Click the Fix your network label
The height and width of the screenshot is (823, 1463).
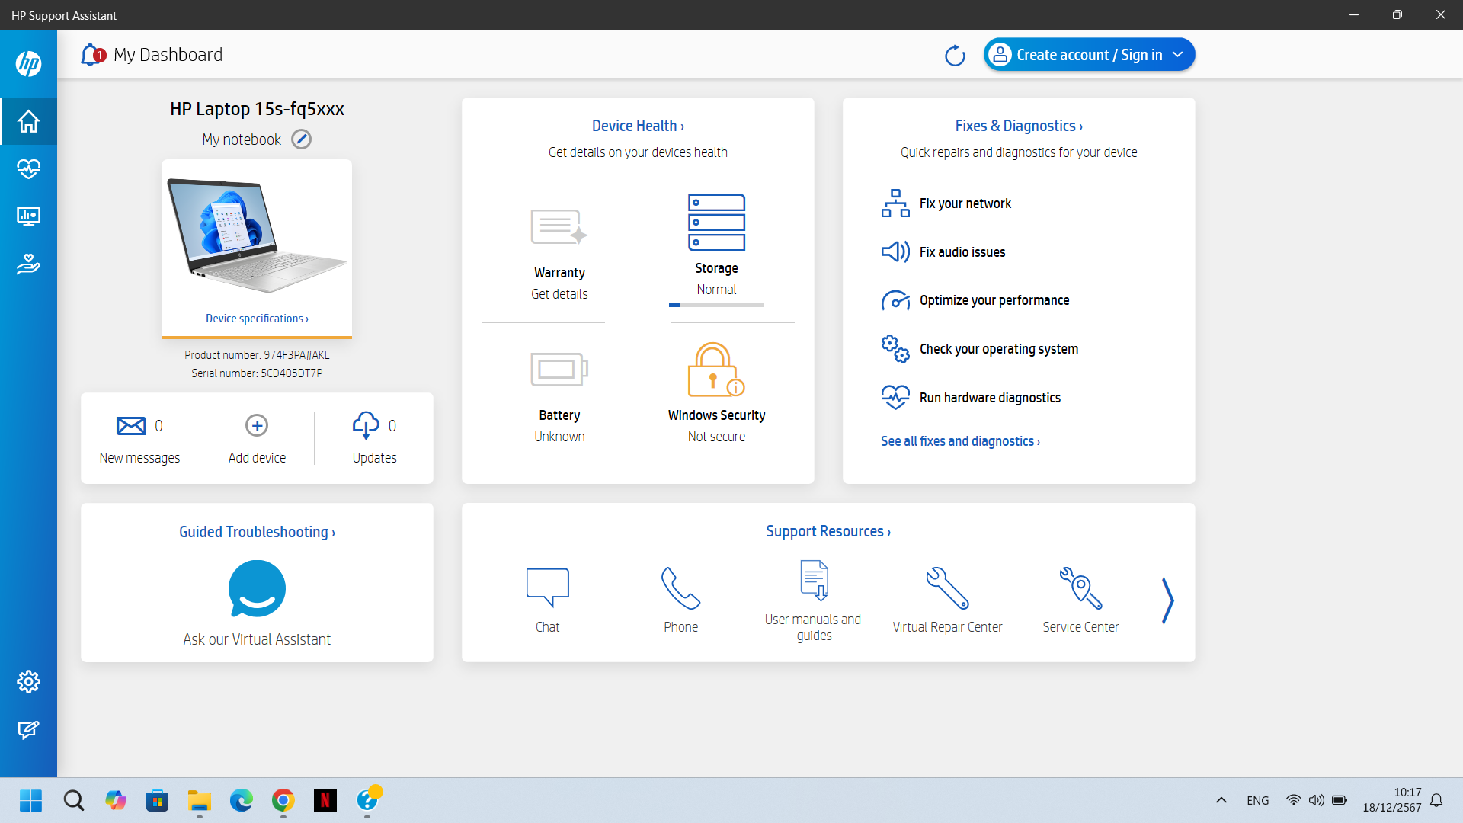pos(965,203)
